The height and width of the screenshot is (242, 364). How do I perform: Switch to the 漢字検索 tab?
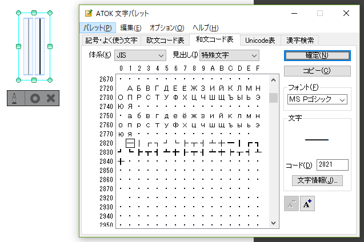[x=301, y=40]
